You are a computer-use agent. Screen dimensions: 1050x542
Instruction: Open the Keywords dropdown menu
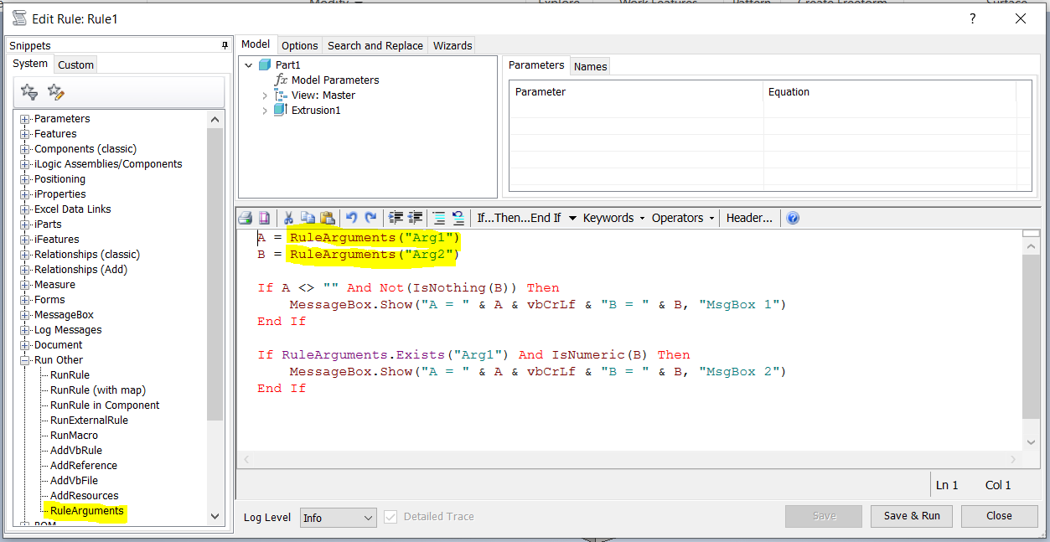(613, 218)
